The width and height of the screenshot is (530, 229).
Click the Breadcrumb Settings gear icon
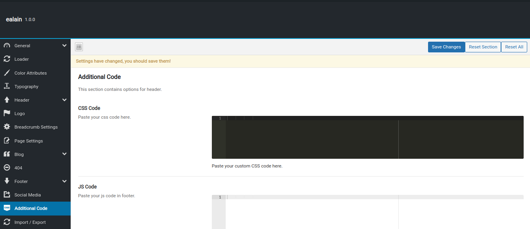click(7, 127)
